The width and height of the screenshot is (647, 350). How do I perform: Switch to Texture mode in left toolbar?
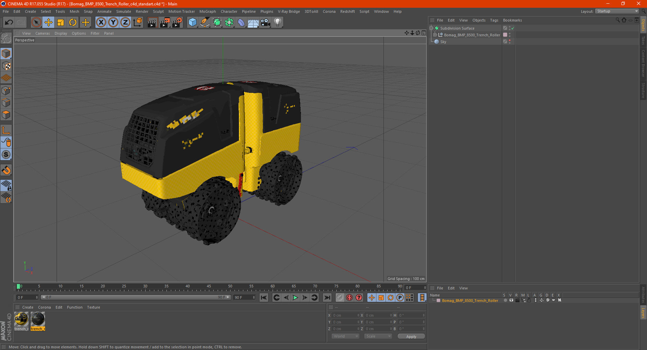click(6, 66)
